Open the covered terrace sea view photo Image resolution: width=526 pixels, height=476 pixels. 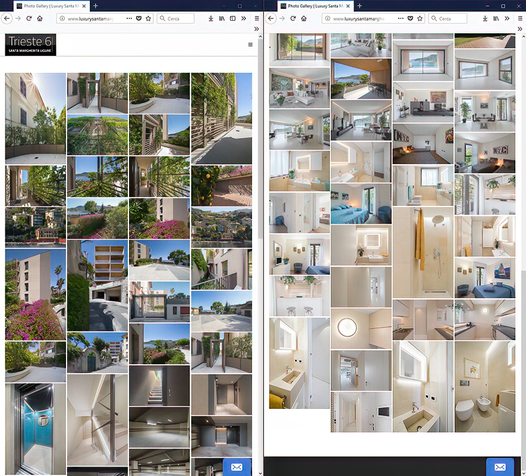point(361,79)
